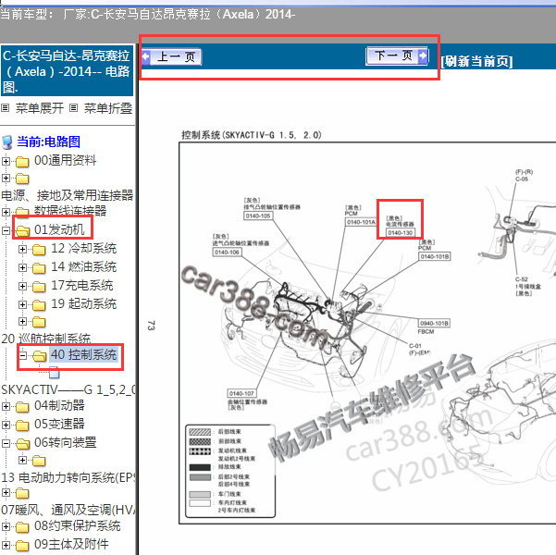
Task: Open the 12 冷却系统 folder
Action: (x=83, y=248)
